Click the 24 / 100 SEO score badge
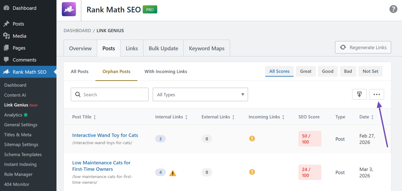Image resolution: width=402 pixels, height=191 pixels. tap(310, 172)
